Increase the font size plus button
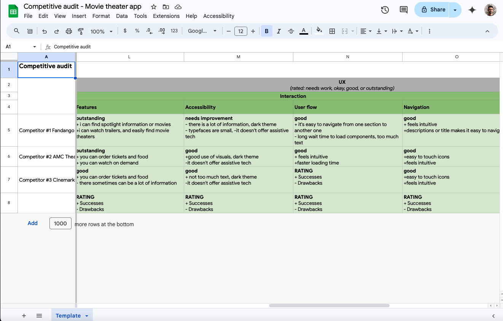503x321 pixels. pos(253,31)
